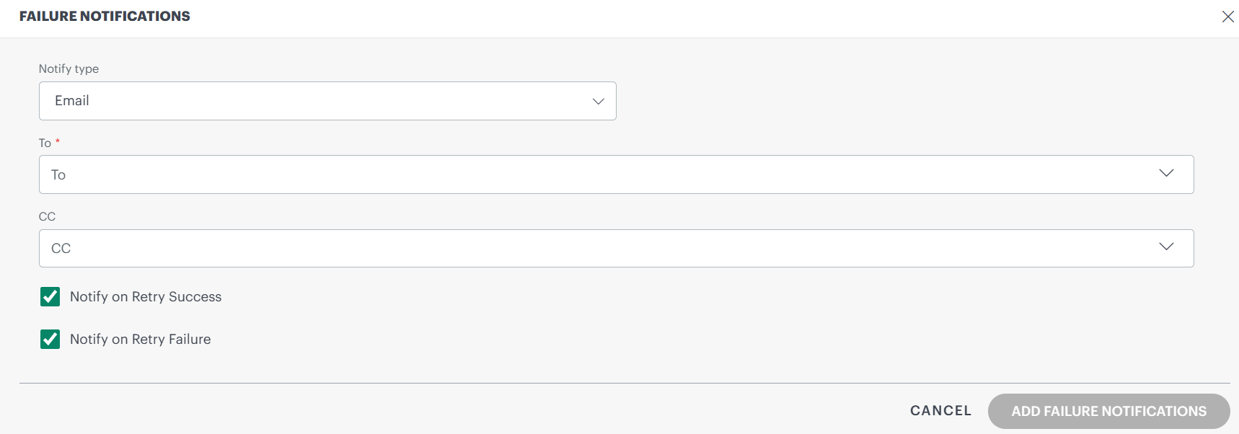Click the FAILURE NOTIFICATIONS dialog title
The width and height of the screenshot is (1239, 434).
coord(104,16)
